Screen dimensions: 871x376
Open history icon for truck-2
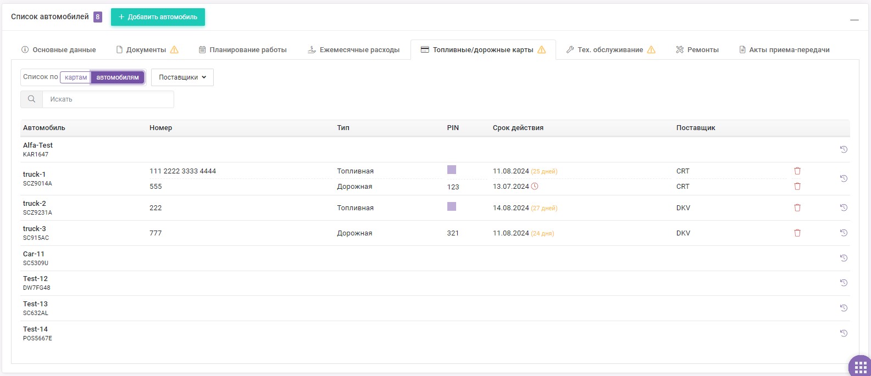coord(844,207)
